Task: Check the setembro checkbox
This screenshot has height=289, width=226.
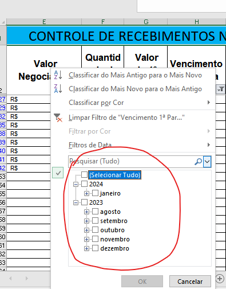Action: [95, 221]
